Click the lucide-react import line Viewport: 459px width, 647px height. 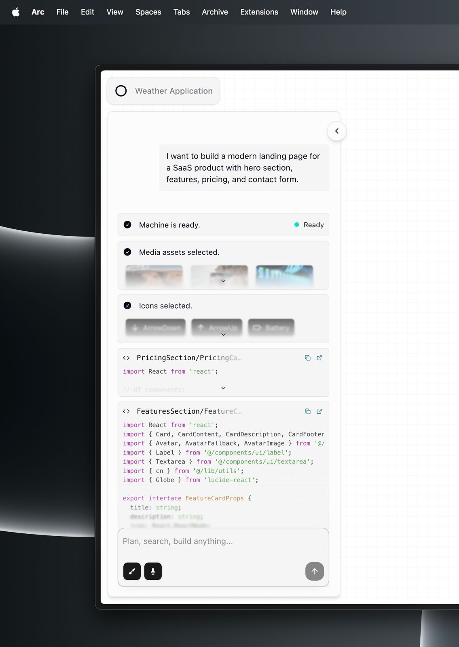(x=190, y=480)
